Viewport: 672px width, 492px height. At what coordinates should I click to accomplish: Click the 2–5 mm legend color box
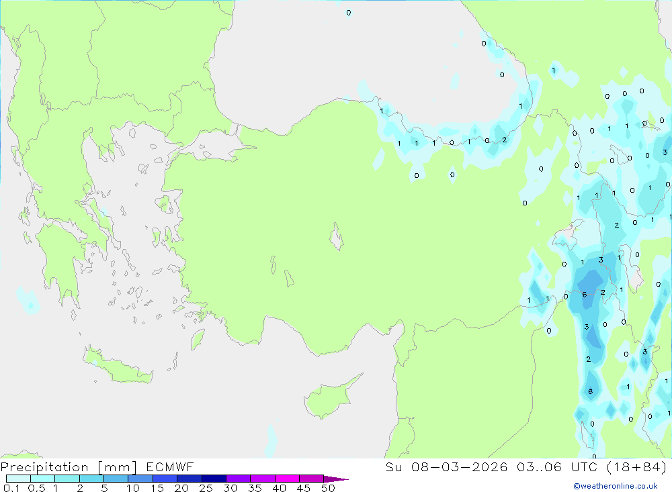click(x=91, y=479)
